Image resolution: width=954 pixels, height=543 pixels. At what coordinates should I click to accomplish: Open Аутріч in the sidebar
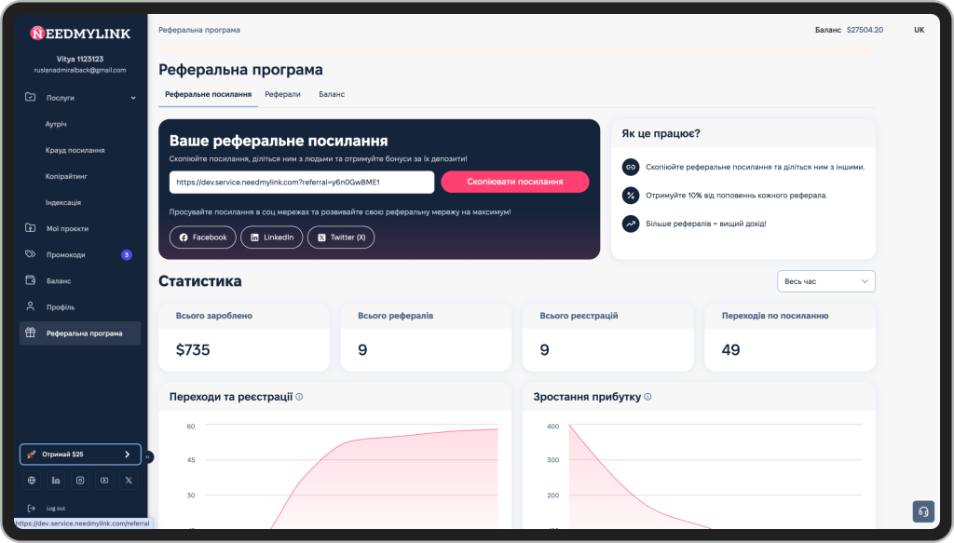click(56, 124)
